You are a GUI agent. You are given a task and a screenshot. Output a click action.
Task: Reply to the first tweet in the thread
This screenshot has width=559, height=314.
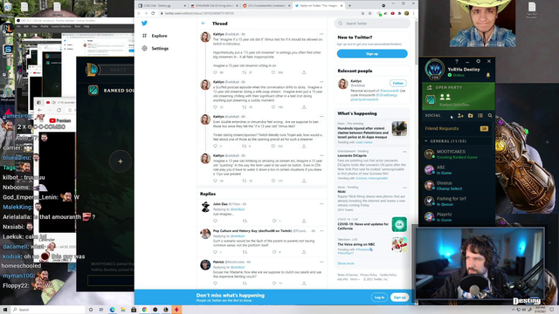(216, 72)
